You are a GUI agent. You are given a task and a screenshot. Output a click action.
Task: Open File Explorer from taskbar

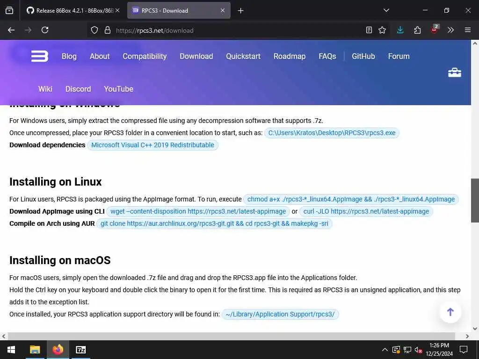[x=35, y=350]
